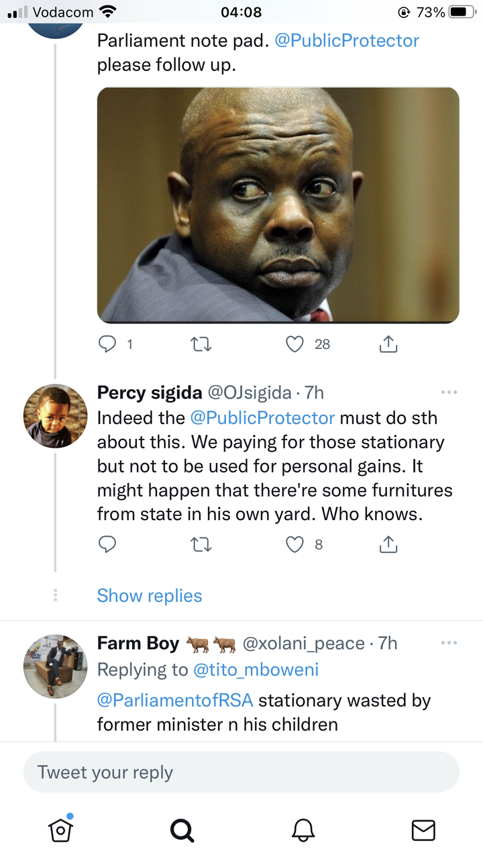Share Percy sigida's tweet
Viewport: 483px width, 859px height.
(388, 544)
